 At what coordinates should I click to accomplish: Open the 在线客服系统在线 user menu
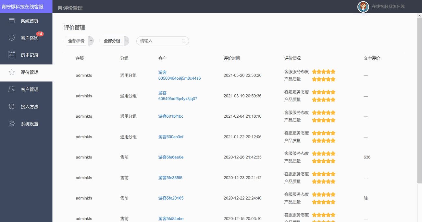[x=388, y=6]
